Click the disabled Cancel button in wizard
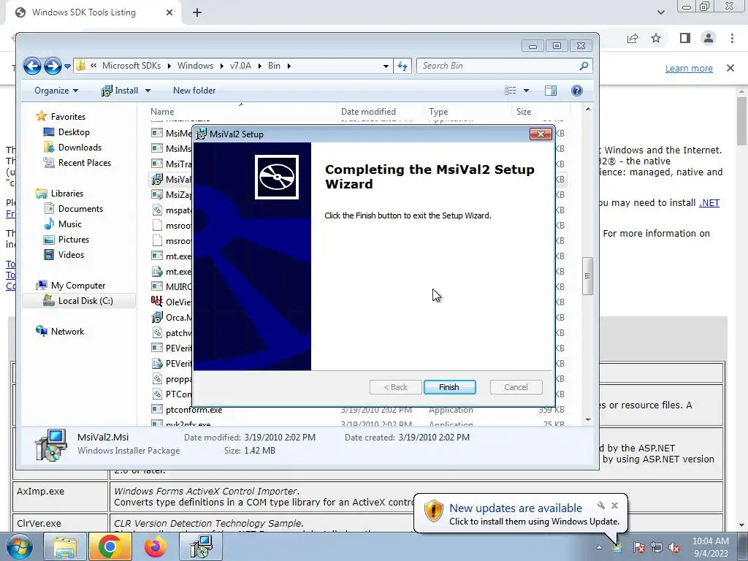The width and height of the screenshot is (748, 561). [x=516, y=387]
